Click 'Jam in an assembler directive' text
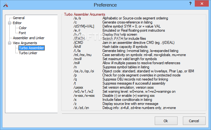This screenshot has width=211, height=130. click(138, 43)
